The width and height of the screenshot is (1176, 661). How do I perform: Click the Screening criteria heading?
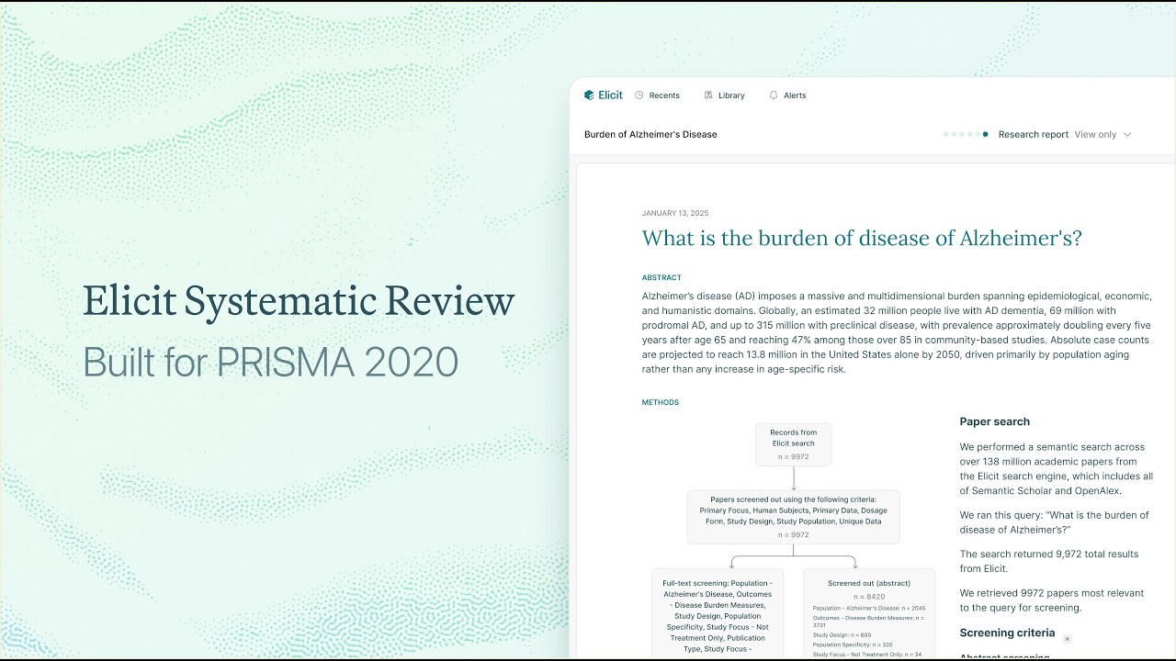(1007, 633)
